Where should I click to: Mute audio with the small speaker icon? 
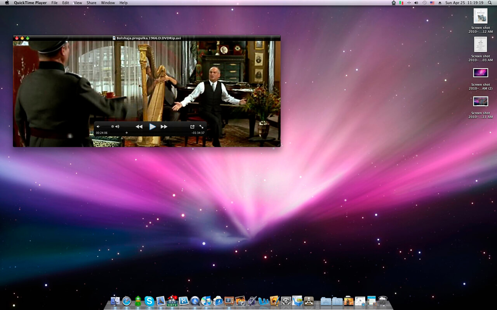pos(98,126)
